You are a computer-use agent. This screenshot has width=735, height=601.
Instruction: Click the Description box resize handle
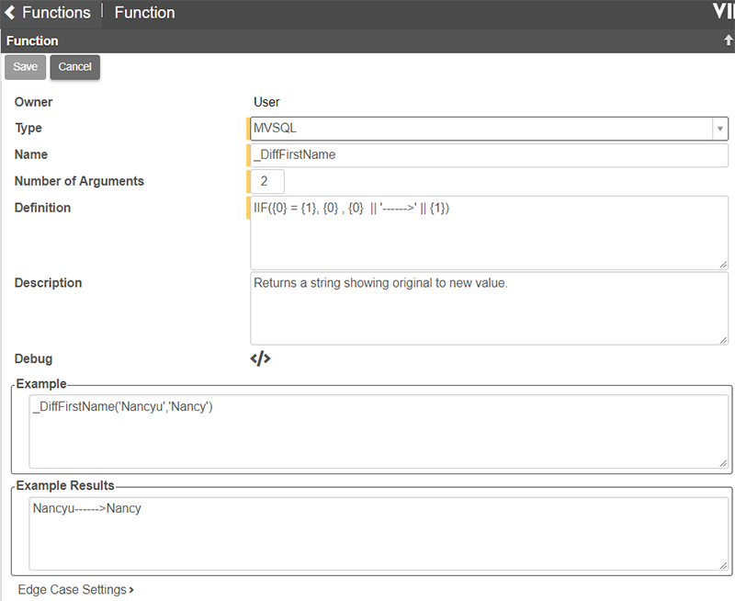click(x=723, y=339)
